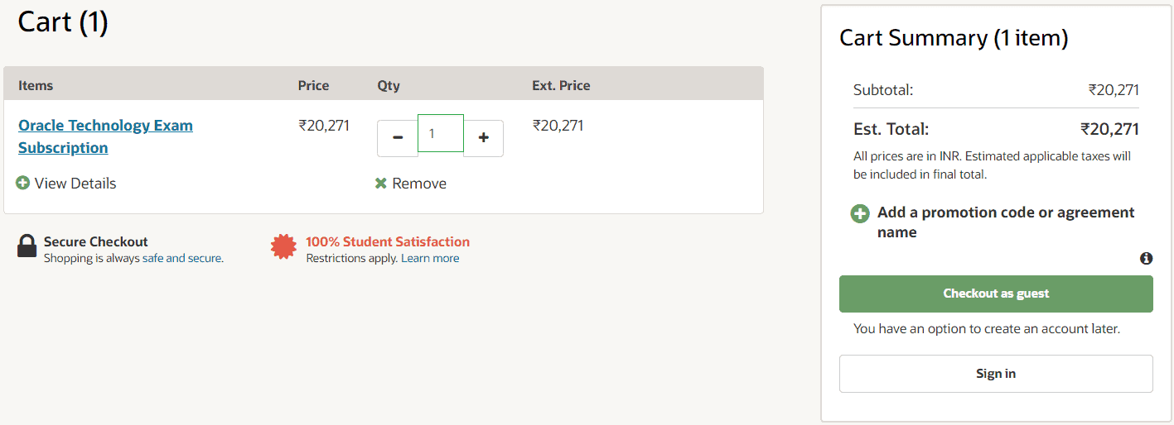Click the Sign in button
Screen dimensions: 1174x425
point(996,374)
